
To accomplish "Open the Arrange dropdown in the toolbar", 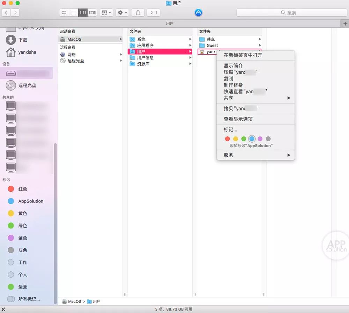I will click(x=105, y=12).
